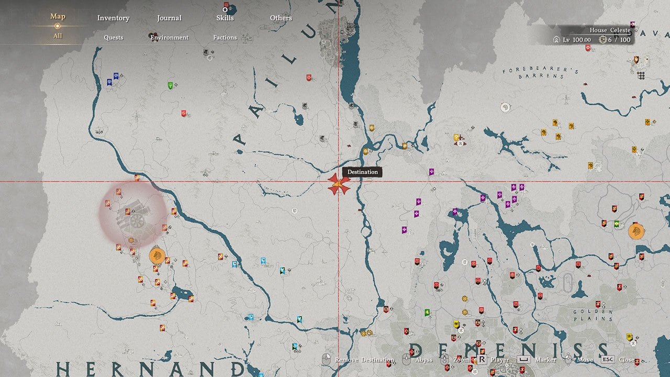Image resolution: width=670 pixels, height=377 pixels.
Task: Switch to the Inventory tab
Action: (x=113, y=18)
